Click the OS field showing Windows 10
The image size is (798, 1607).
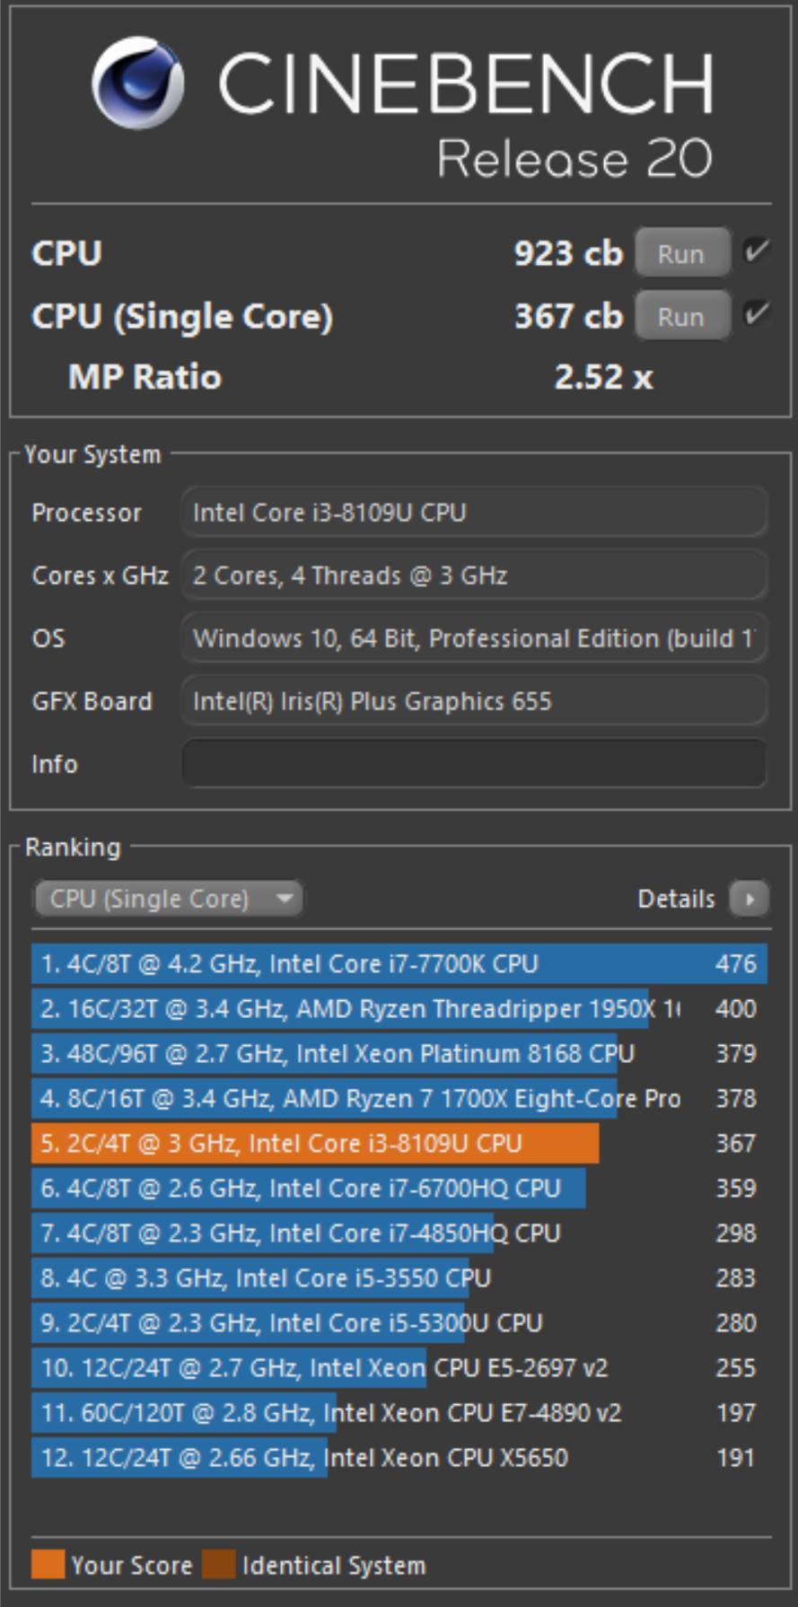tap(474, 638)
